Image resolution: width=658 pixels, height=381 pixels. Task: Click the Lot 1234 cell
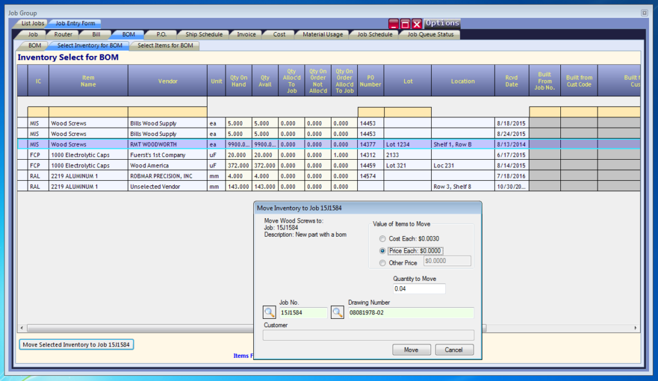[408, 144]
